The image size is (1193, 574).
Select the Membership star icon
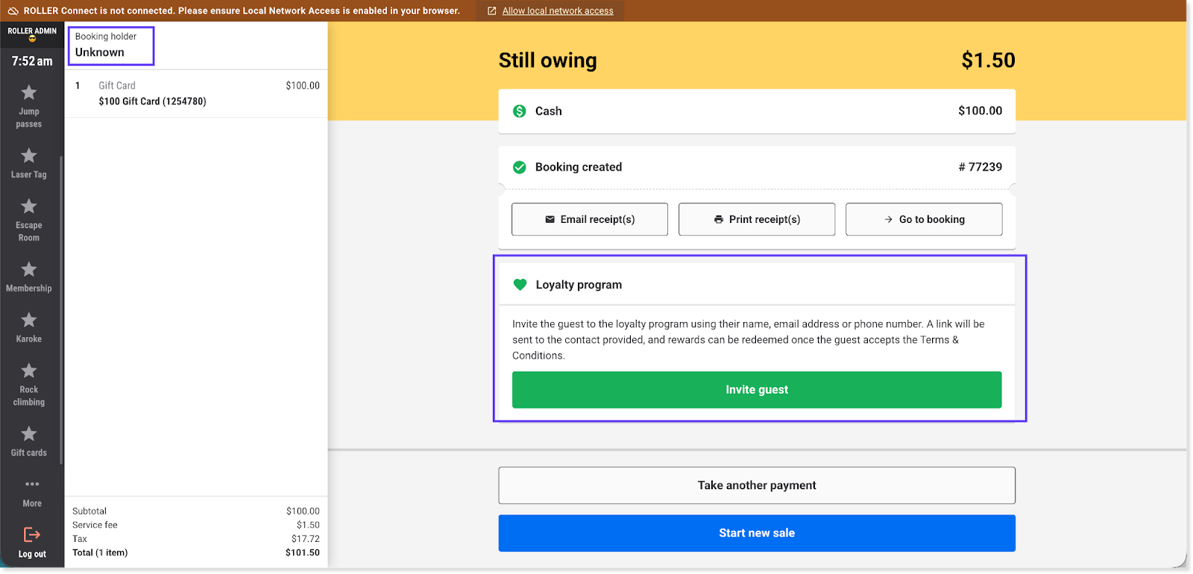tap(29, 269)
